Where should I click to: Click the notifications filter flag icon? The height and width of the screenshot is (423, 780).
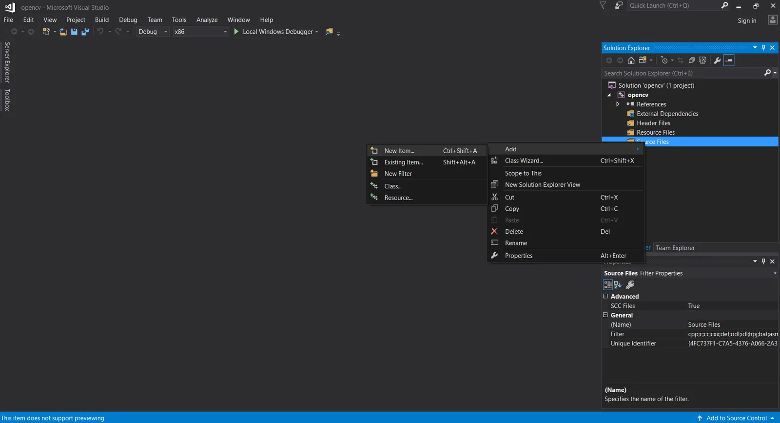coord(603,5)
